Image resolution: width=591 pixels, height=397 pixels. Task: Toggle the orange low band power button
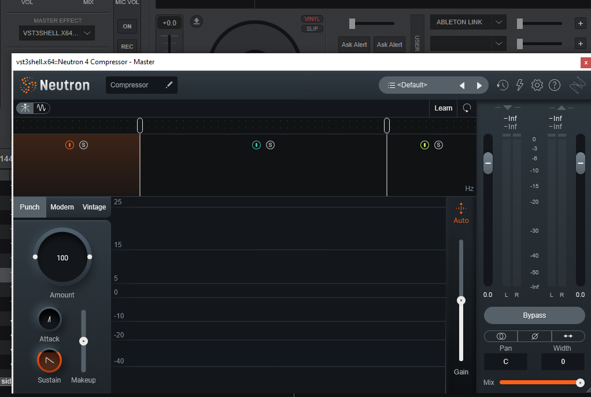click(x=69, y=145)
